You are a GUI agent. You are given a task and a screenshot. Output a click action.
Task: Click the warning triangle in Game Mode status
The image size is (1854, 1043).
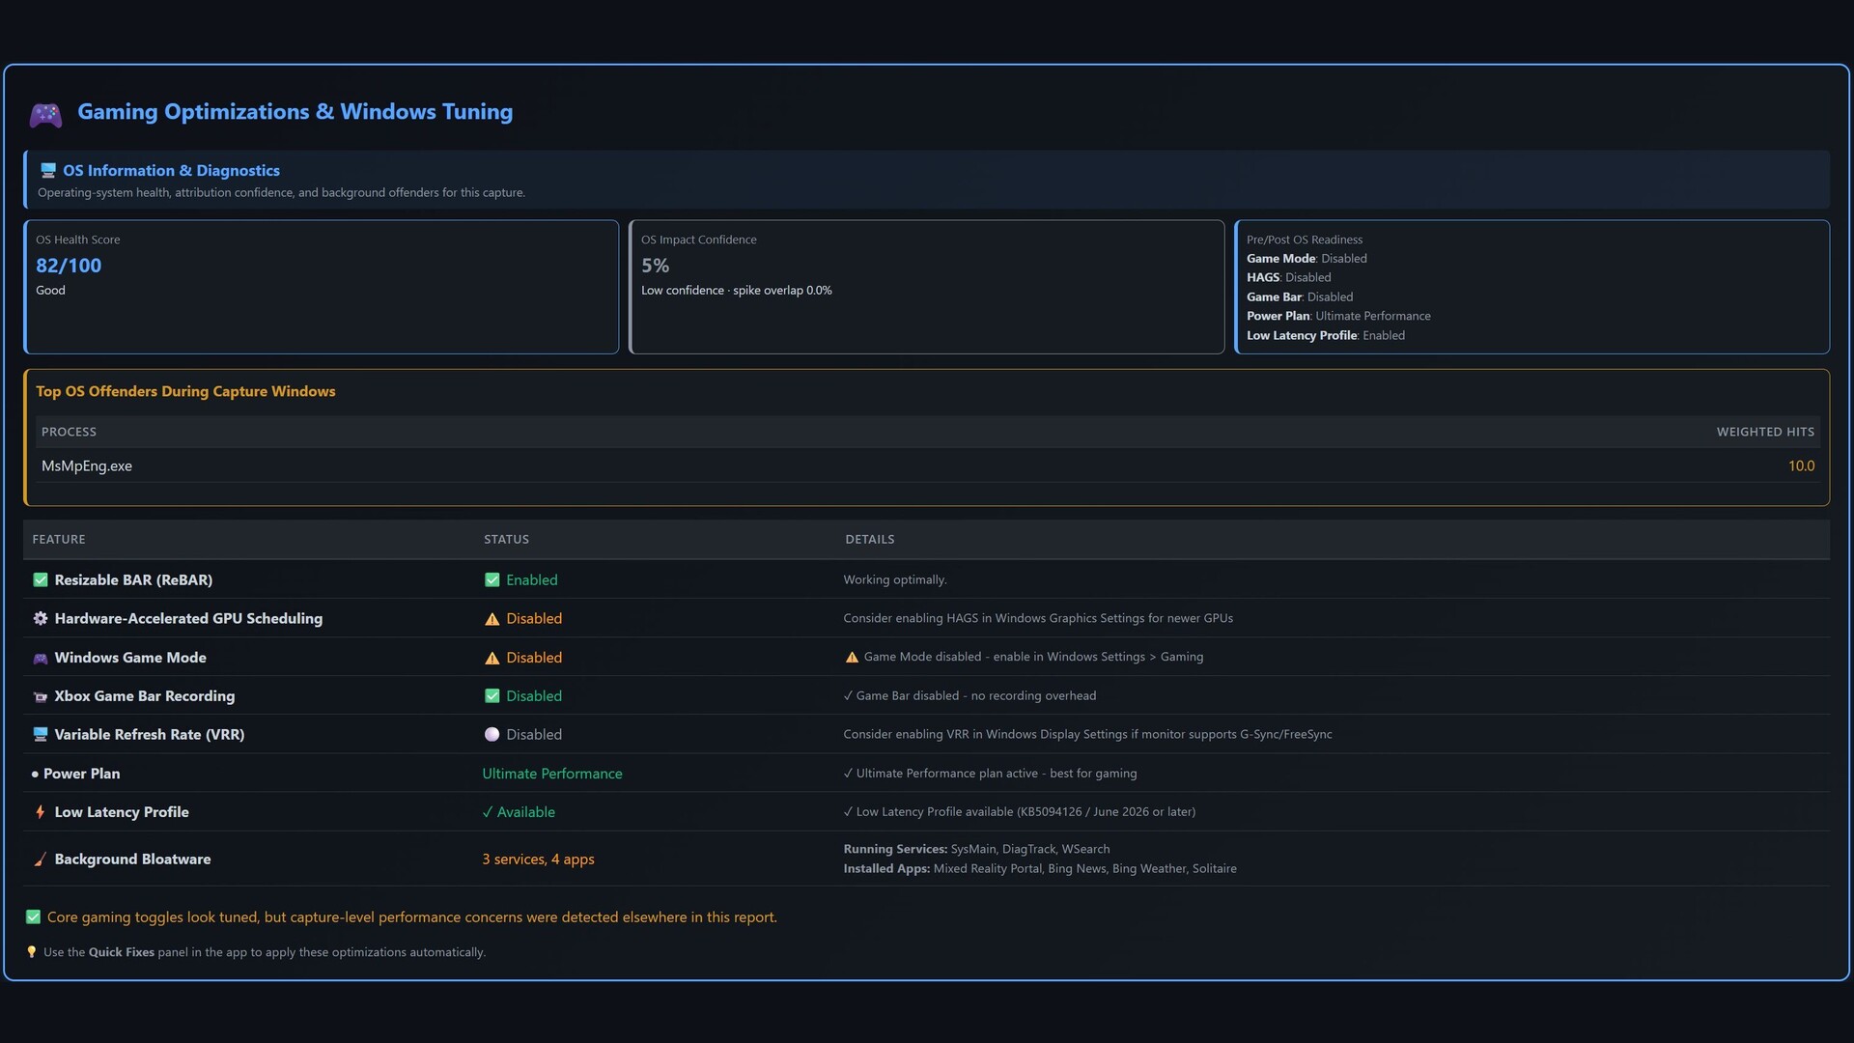click(x=492, y=658)
